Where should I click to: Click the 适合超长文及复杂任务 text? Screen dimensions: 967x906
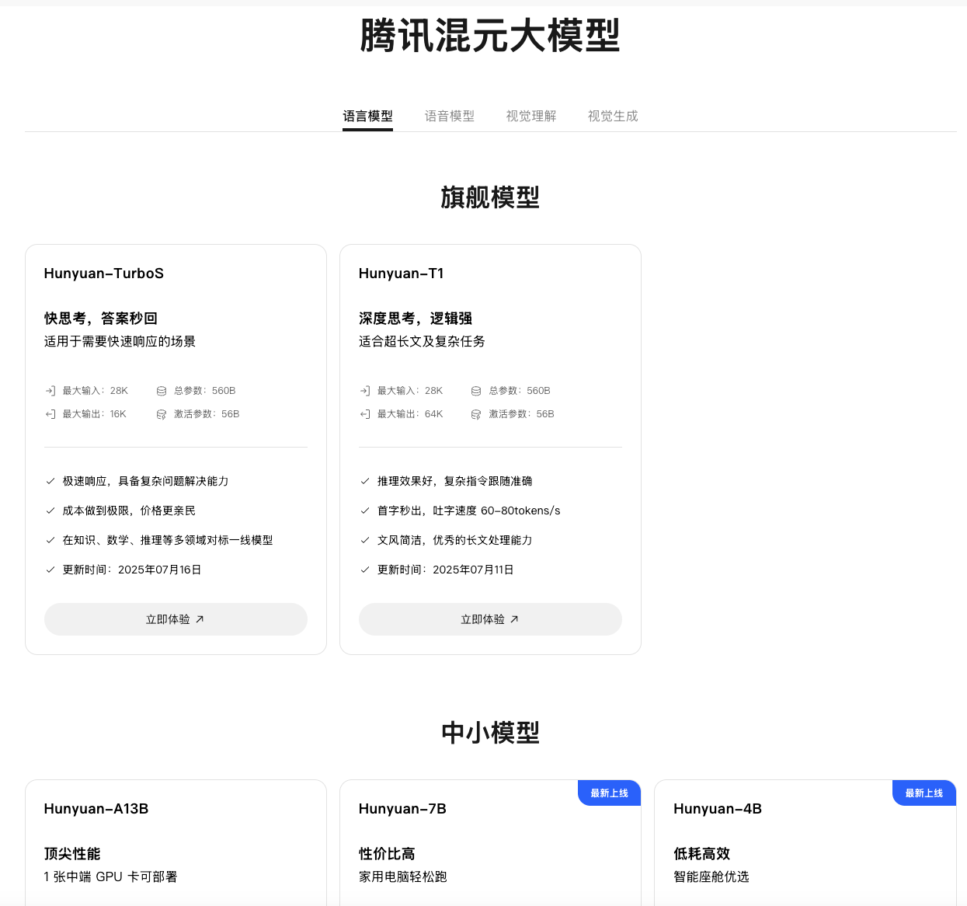[x=422, y=341]
